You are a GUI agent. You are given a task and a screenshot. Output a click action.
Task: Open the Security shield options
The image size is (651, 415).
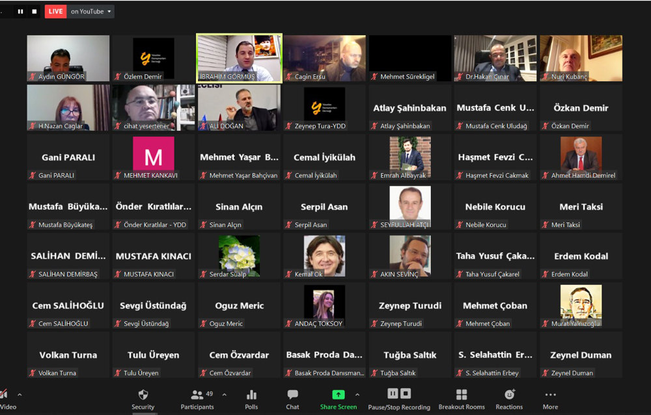tap(143, 399)
